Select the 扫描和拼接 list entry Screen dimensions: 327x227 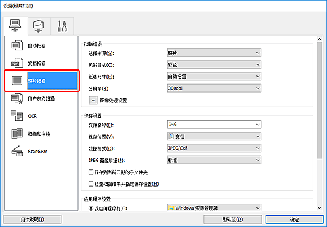coord(39,134)
